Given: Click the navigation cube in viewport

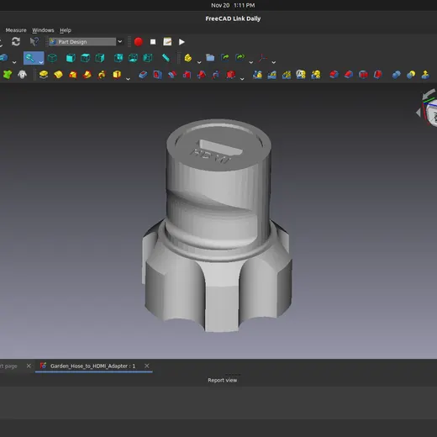Looking at the screenshot, I should 431,112.
